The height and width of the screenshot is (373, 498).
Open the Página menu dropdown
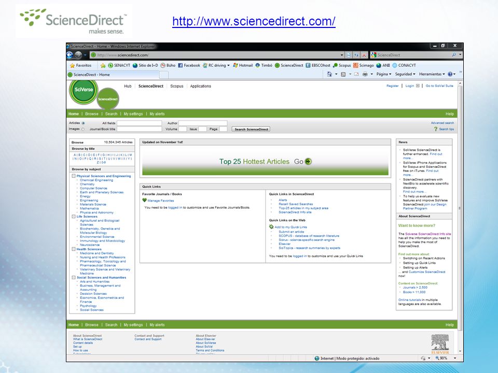tap(384, 74)
